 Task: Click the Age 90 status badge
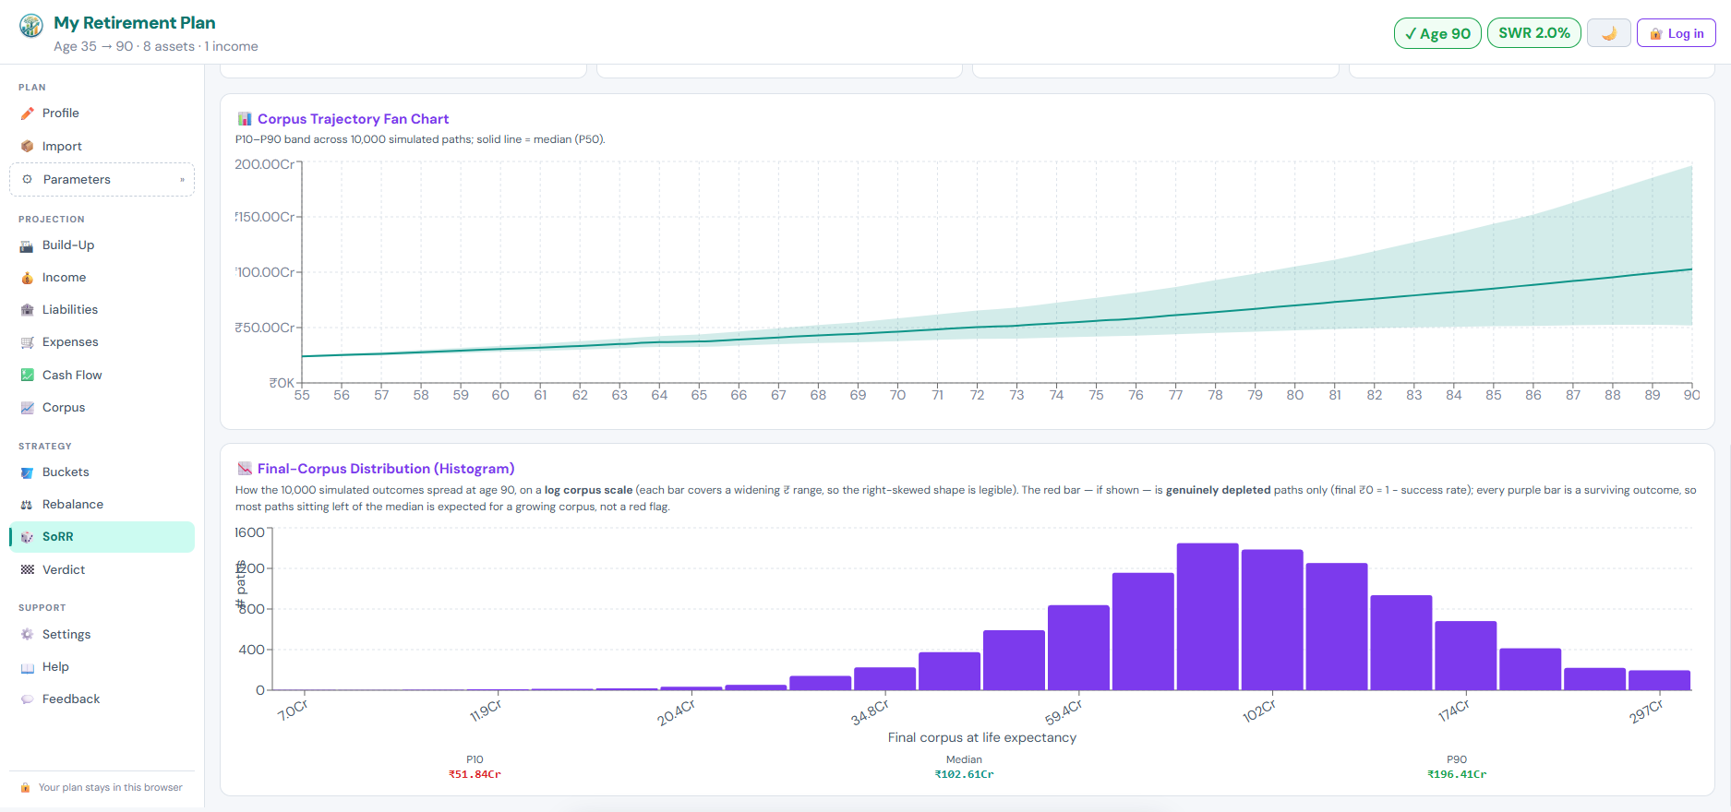(1437, 33)
